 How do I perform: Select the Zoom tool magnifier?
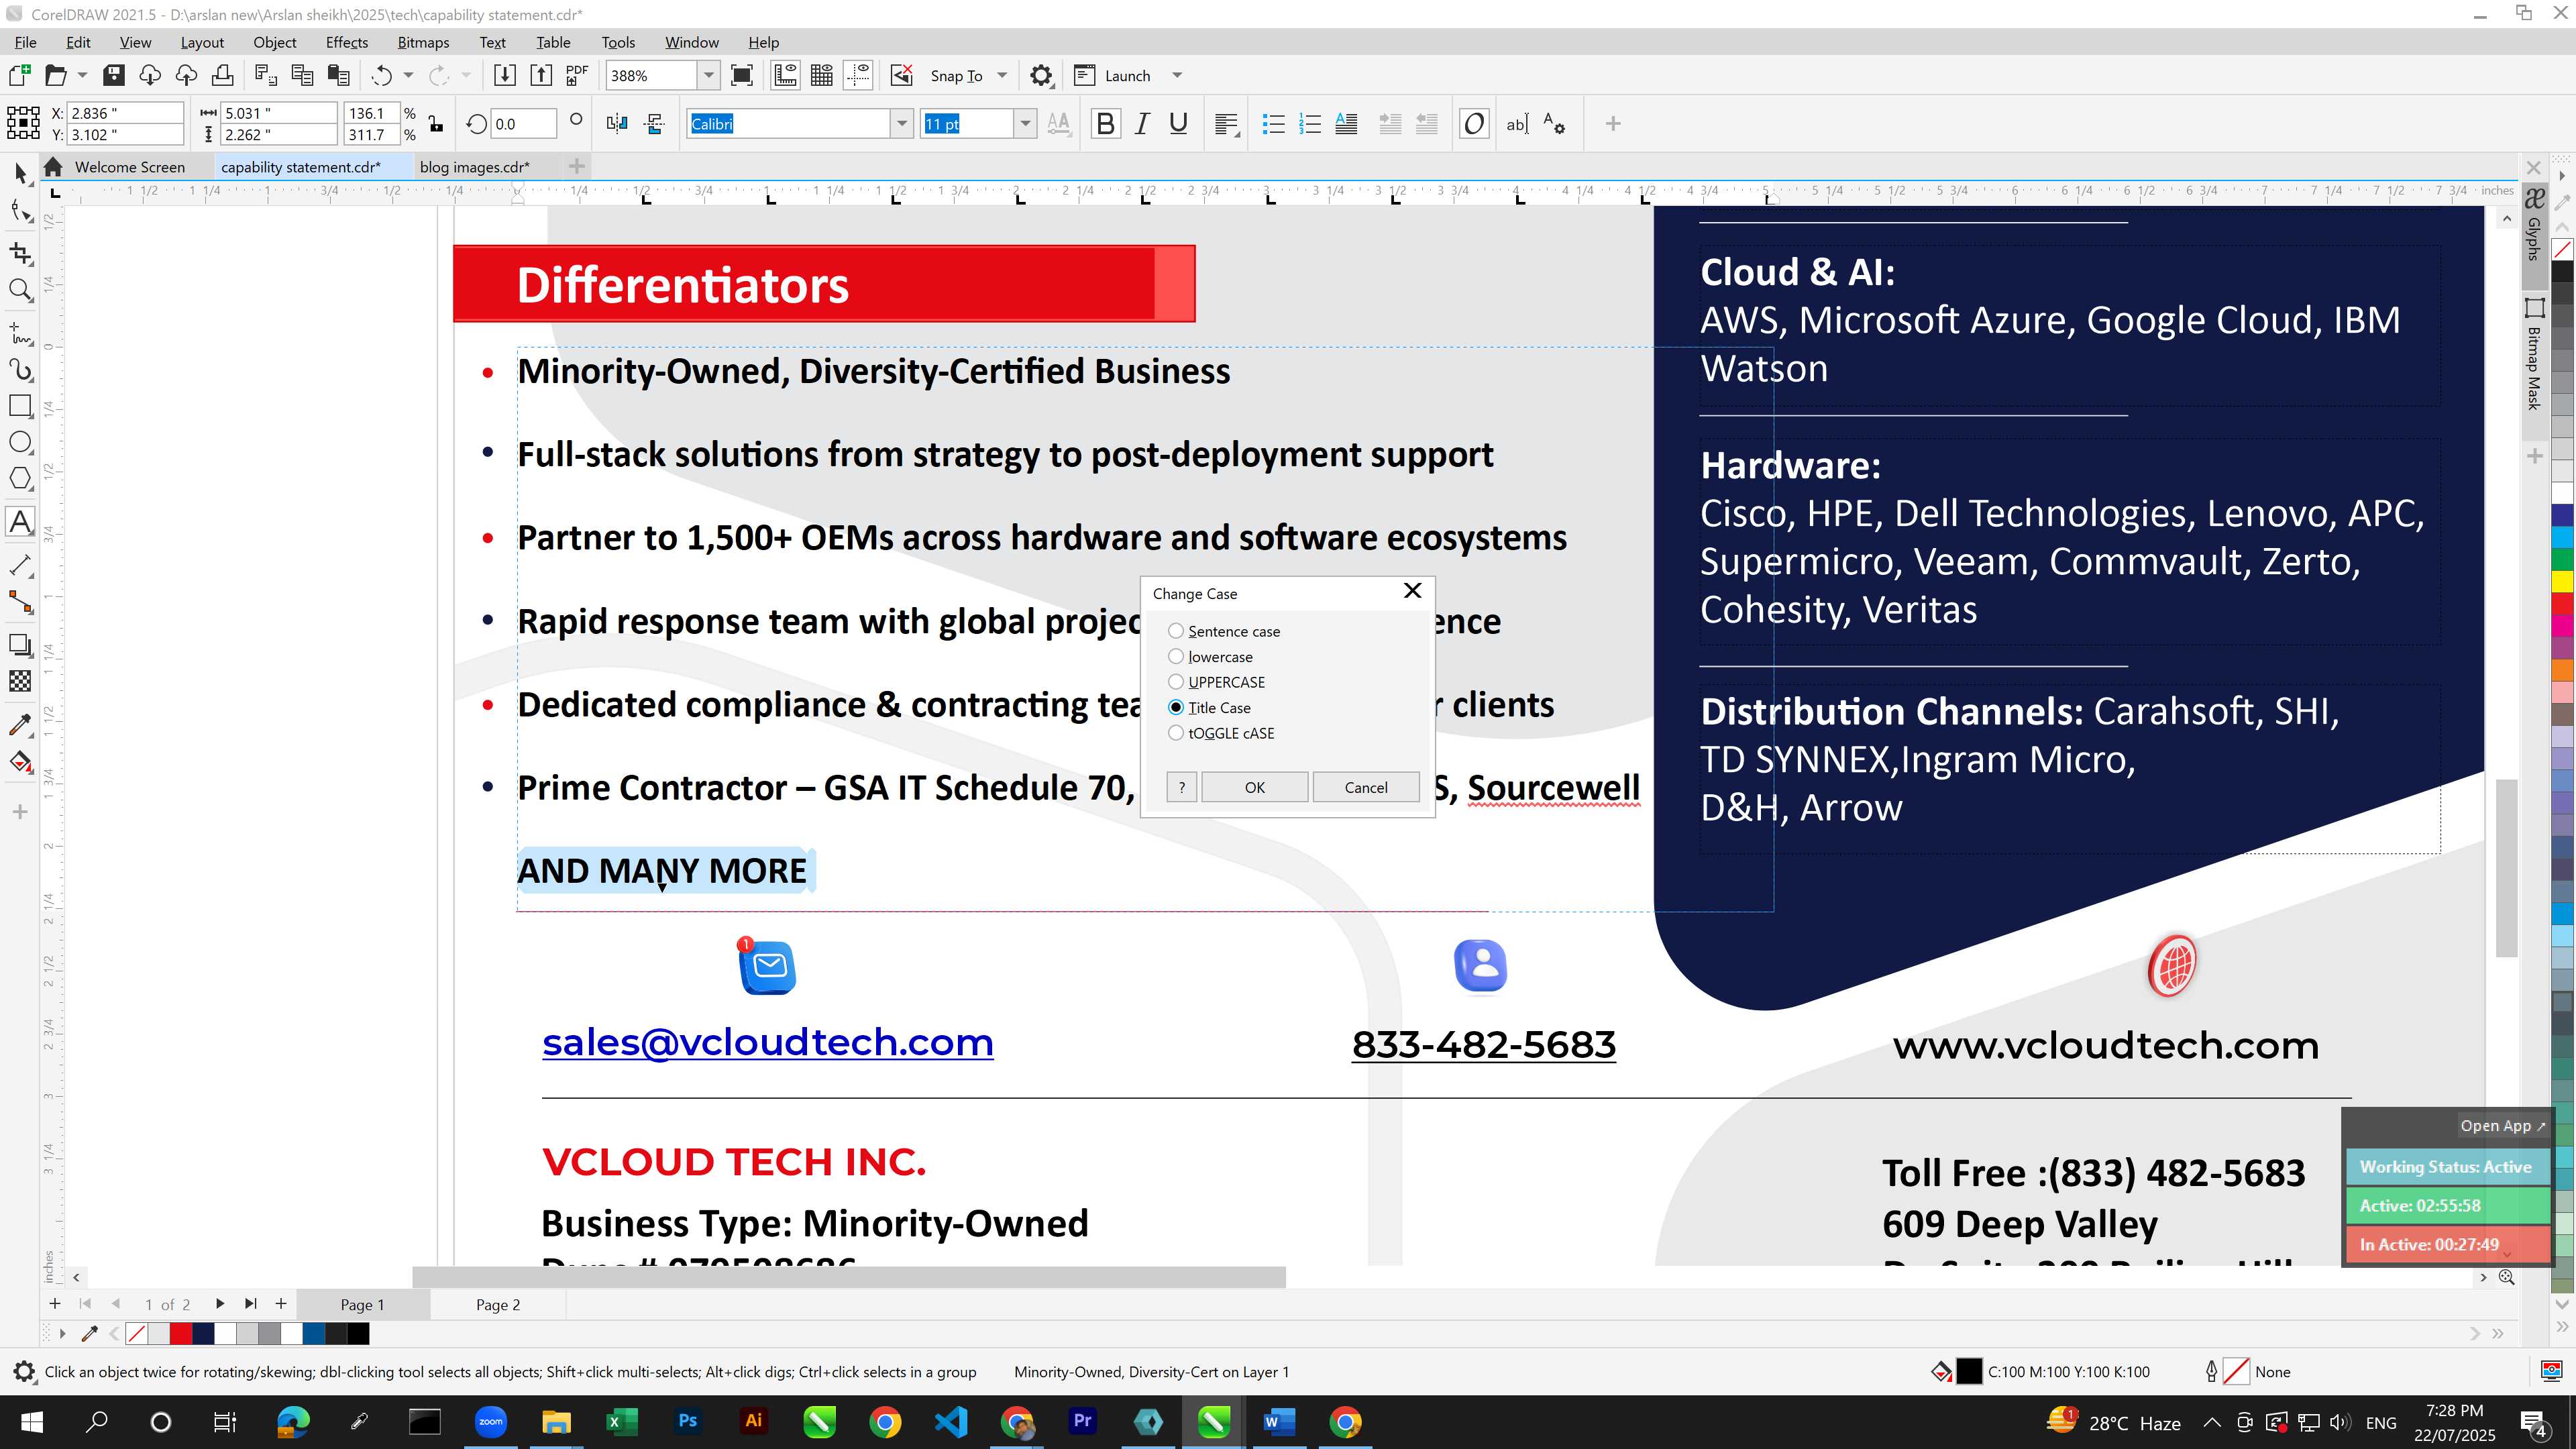(x=20, y=290)
